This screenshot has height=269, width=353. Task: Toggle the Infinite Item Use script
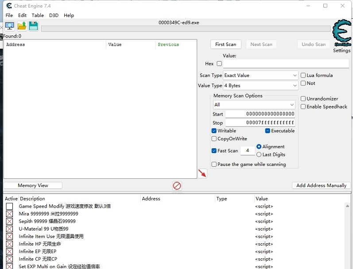pos(9,236)
